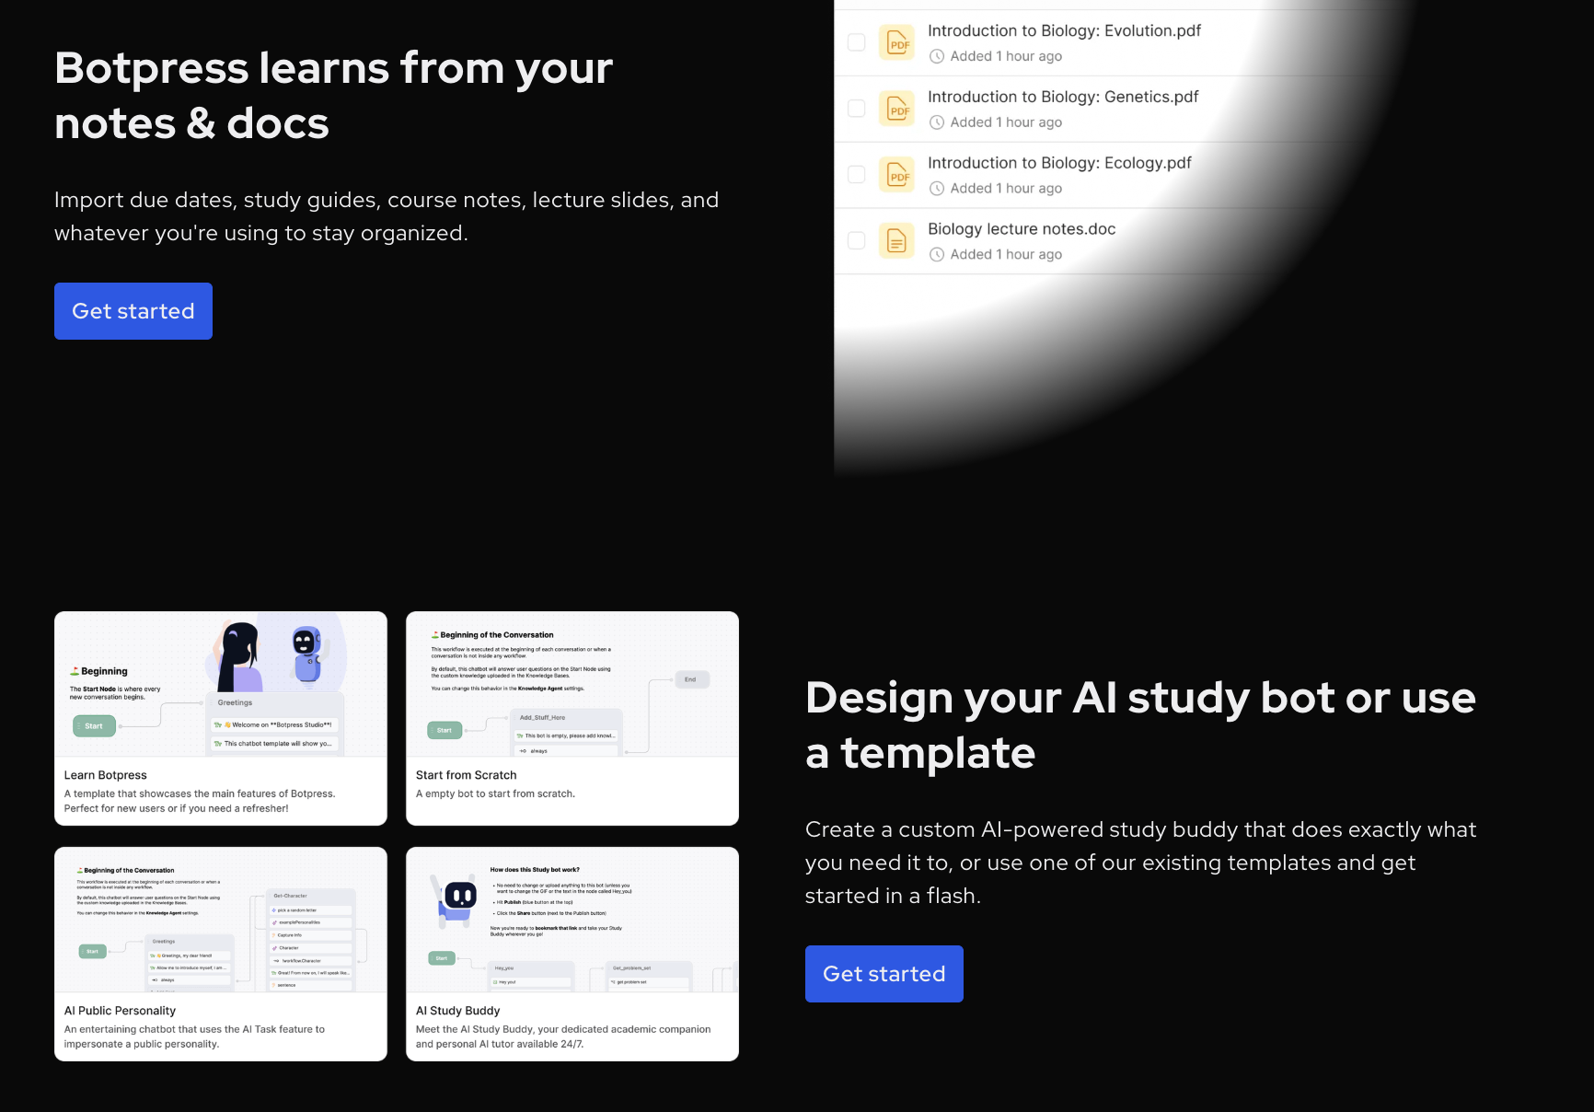Open the Introduction to Biology: Genetics.pdf filename
This screenshot has width=1594, height=1112.
1062,97
